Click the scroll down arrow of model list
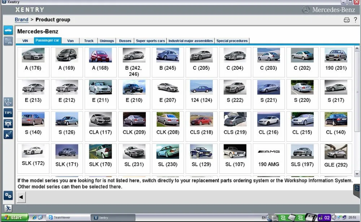 [357, 174]
